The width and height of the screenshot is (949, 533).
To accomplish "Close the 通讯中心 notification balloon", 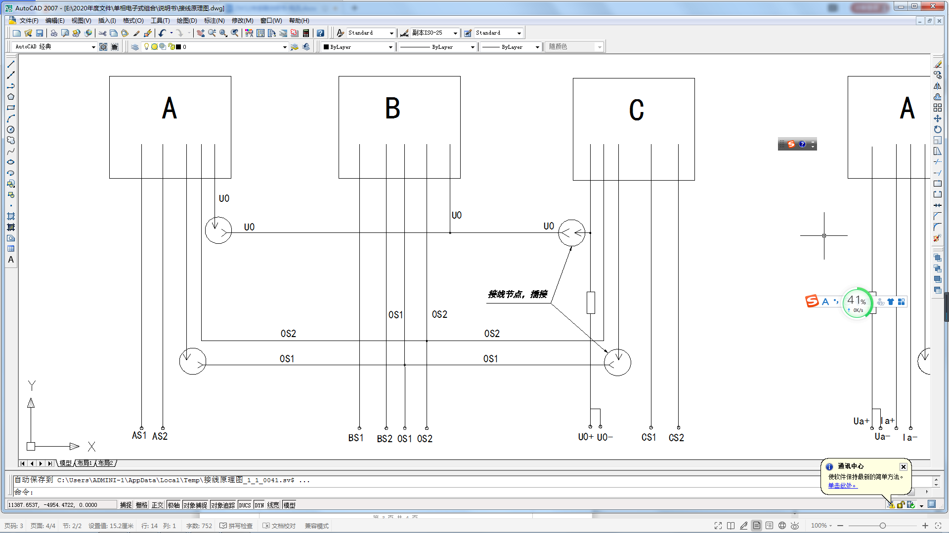I will point(903,466).
